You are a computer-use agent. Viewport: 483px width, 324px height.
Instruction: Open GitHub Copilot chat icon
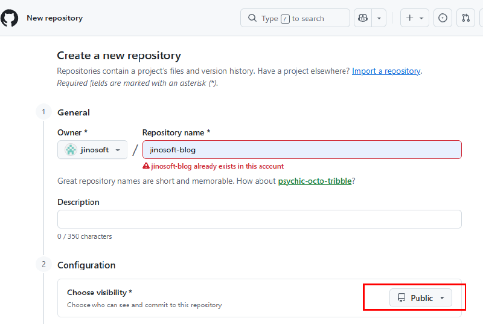(x=363, y=18)
